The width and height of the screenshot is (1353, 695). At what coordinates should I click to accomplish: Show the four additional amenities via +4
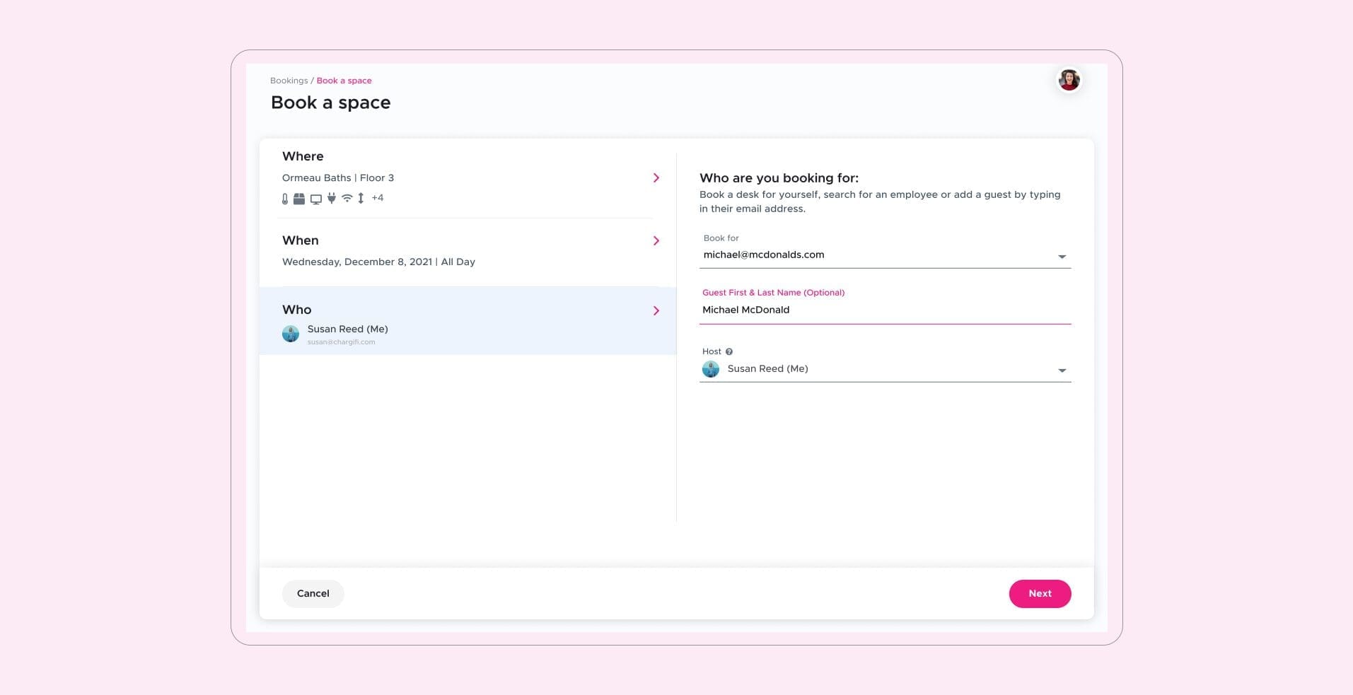[378, 198]
